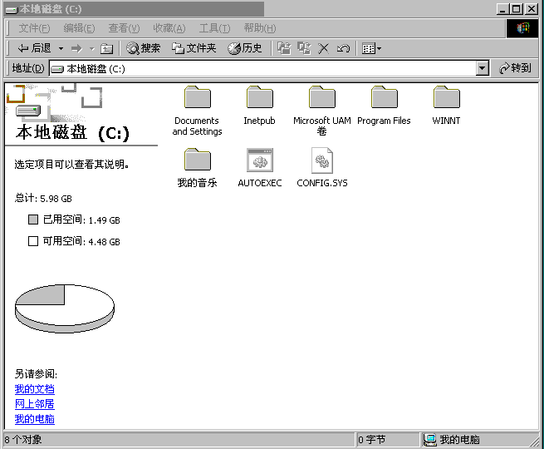Open the forward history dropdown arrow
This screenshot has height=449, width=544.
[92, 48]
